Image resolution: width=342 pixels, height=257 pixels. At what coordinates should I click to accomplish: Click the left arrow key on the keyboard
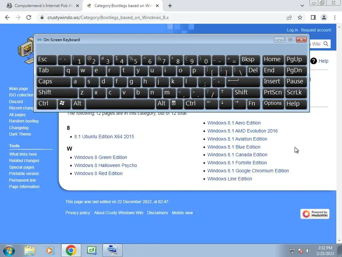[x=211, y=104]
